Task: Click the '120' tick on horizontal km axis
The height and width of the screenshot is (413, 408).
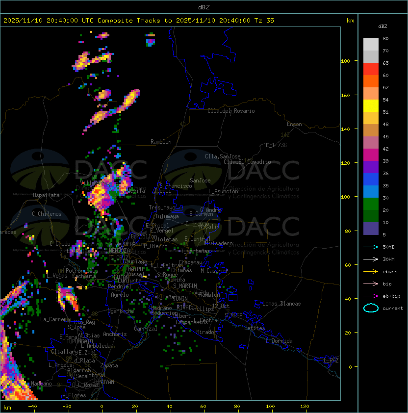Action: (x=305, y=407)
